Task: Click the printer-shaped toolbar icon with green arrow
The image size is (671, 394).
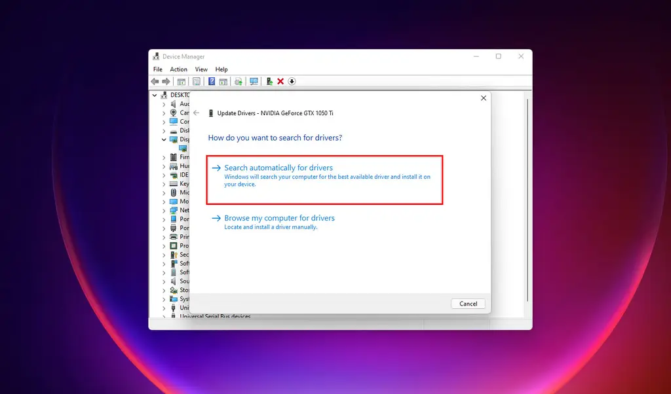Action: [239, 81]
